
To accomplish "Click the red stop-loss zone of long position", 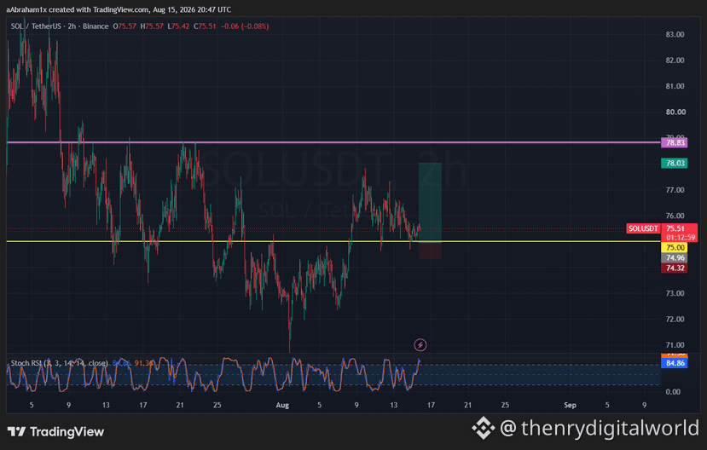I will tap(430, 251).
